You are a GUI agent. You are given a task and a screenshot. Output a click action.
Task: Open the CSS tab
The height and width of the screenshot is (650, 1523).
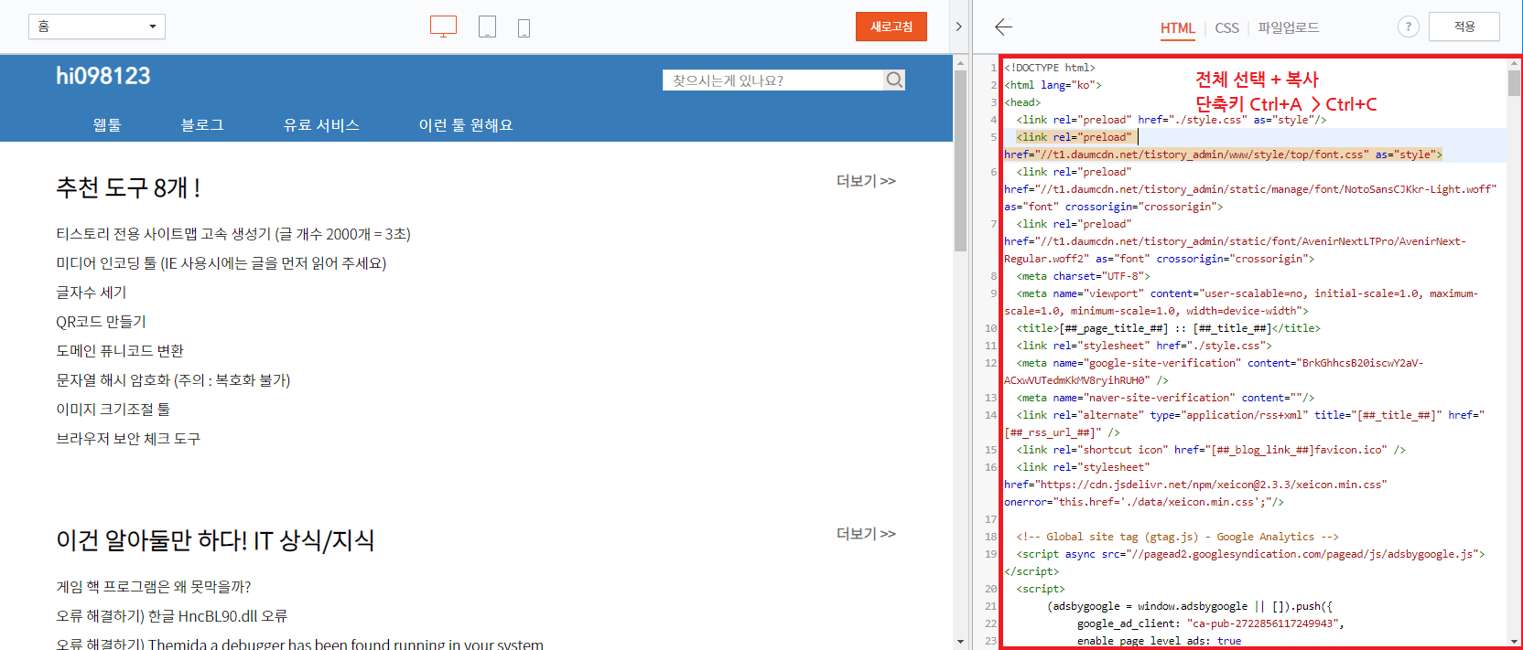[1226, 27]
